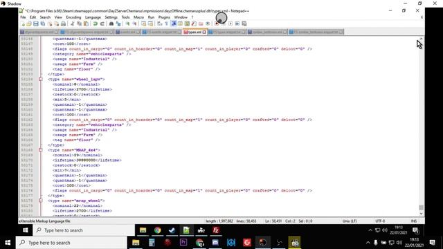Open the Function List panel icon
443x249 pixels.
(x=194, y=24)
